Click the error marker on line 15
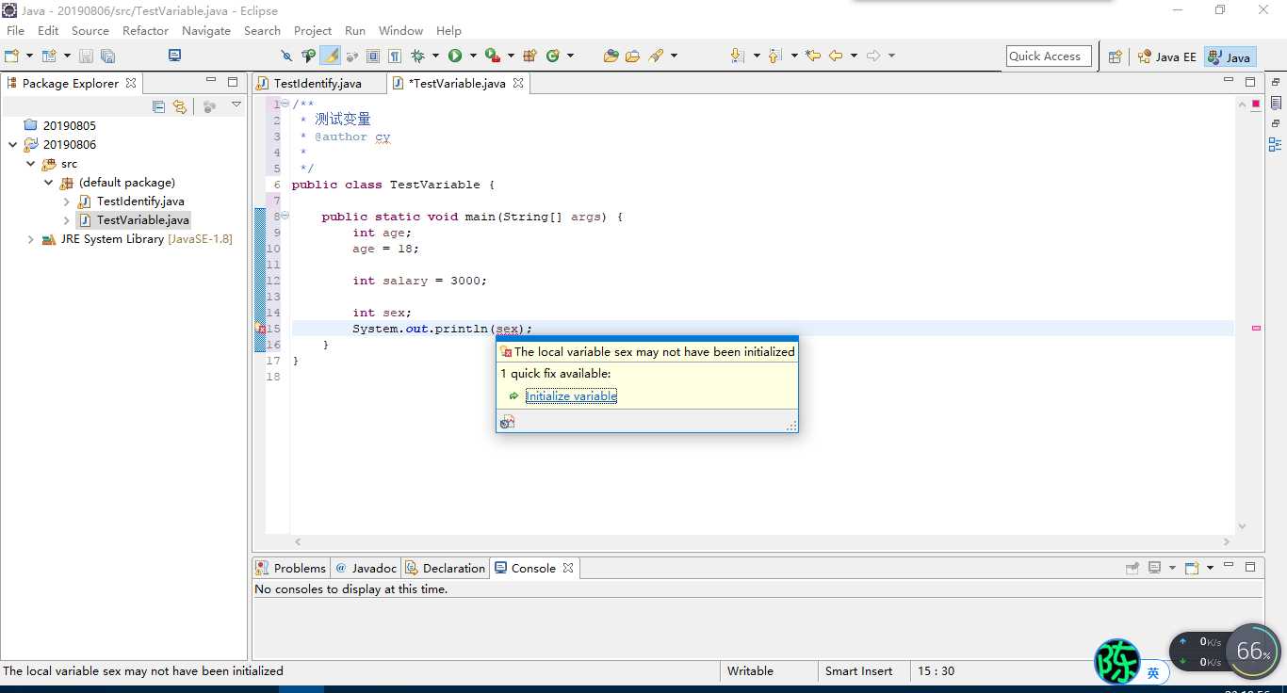The image size is (1287, 693). pyautogui.click(x=261, y=329)
